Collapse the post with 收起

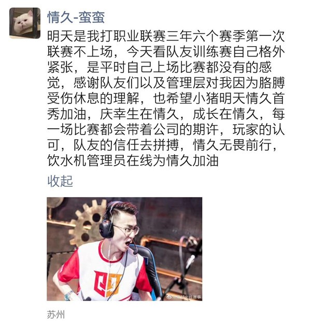[60, 181]
